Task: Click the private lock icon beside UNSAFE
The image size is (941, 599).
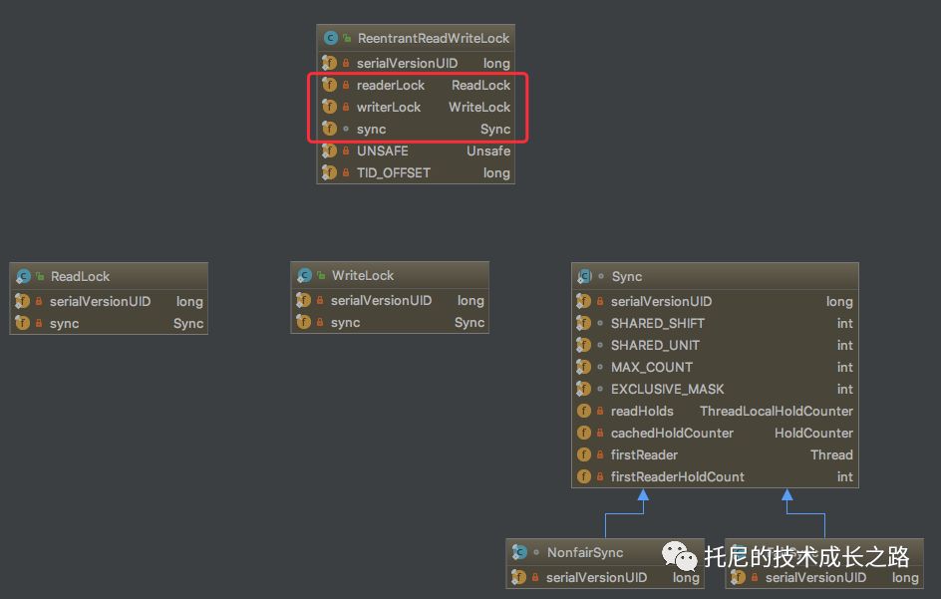Action: [x=346, y=150]
